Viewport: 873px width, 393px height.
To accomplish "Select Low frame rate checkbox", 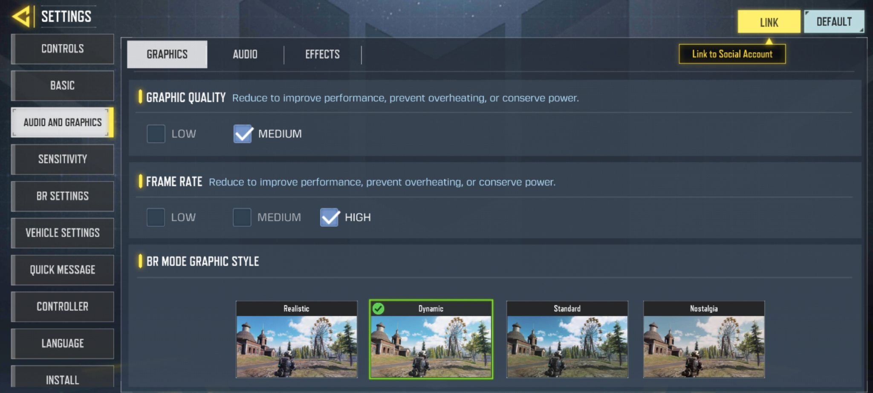I will coord(156,217).
